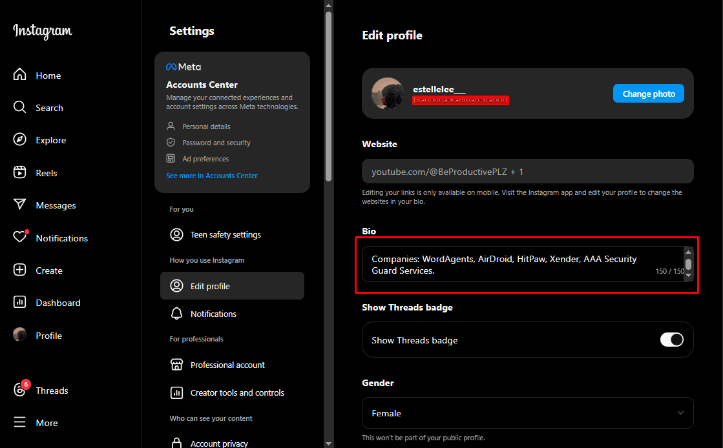Click the Messages label in sidebar
Image resolution: width=723 pixels, height=448 pixels.
pyautogui.click(x=56, y=205)
